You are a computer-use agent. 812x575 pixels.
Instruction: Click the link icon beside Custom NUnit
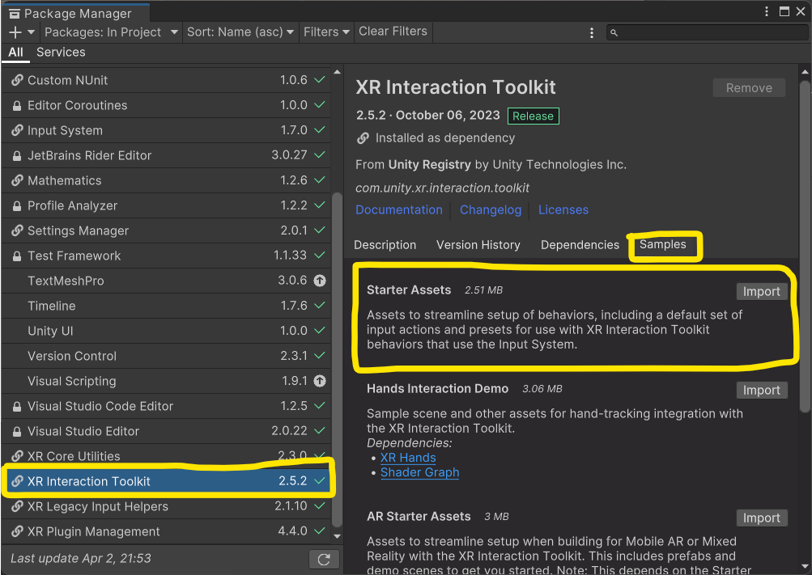pos(17,80)
